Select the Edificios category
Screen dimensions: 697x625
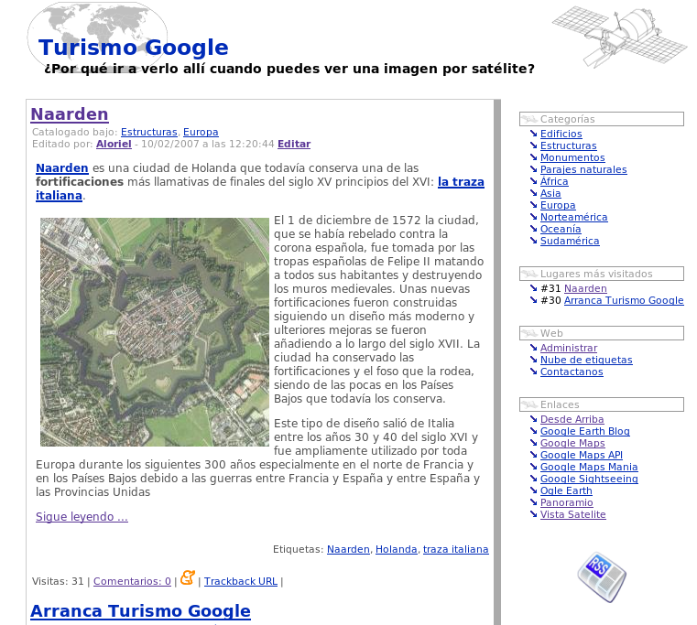(561, 134)
